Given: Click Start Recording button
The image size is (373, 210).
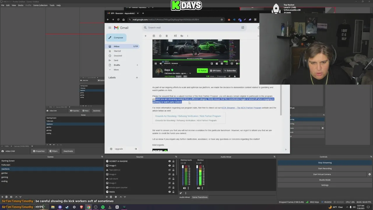Looking at the screenshot, I should pos(325,168).
